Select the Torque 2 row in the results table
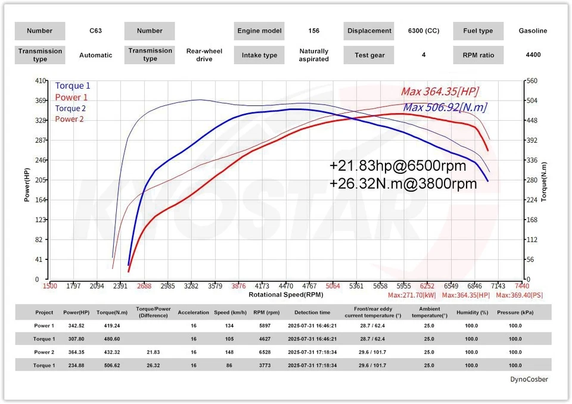Screen dimensions: 572x404 (x=43, y=365)
